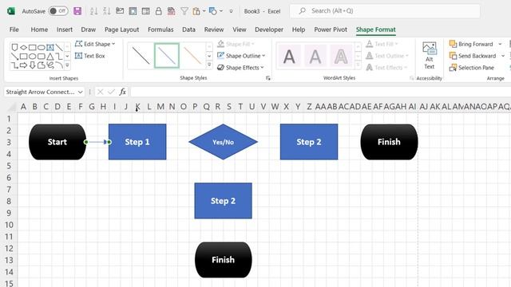Switch to the Page Layout tab
This screenshot has width=511, height=287.
click(121, 29)
